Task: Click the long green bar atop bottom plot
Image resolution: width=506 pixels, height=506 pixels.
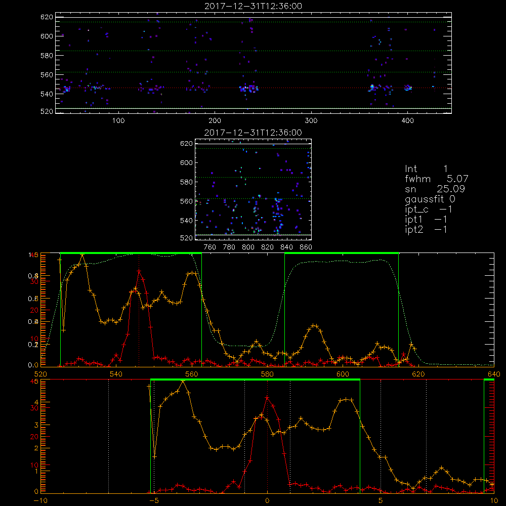Action: pyautogui.click(x=255, y=380)
